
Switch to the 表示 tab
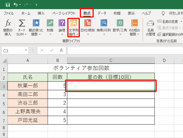(131, 13)
